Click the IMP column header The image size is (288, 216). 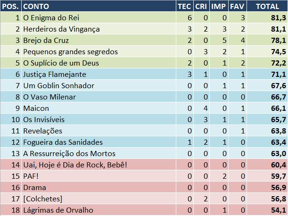pos(219,6)
